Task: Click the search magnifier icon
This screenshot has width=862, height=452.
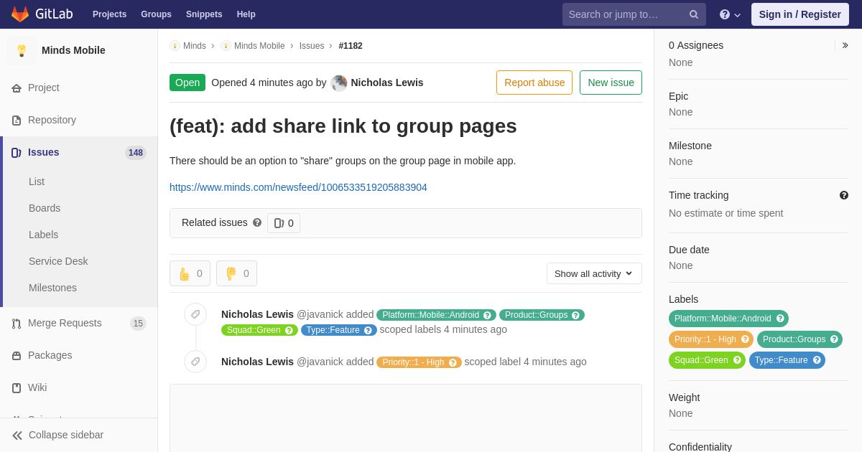Action: tap(693, 14)
